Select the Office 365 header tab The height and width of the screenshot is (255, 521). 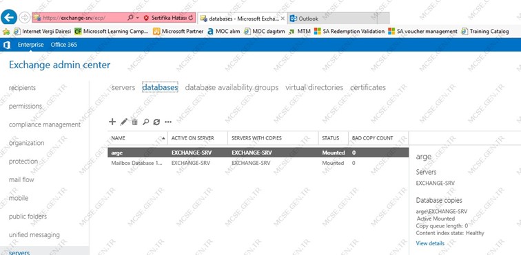click(64, 45)
